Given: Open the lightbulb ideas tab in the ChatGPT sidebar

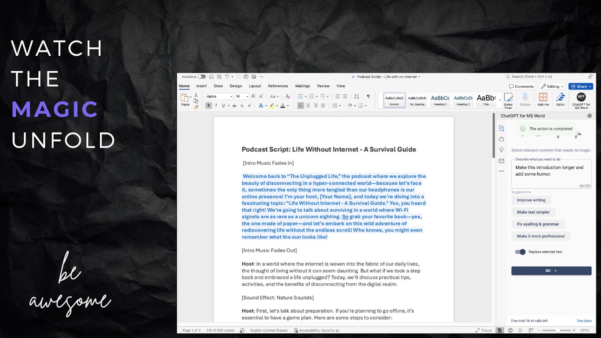Looking at the screenshot, I should tap(502, 150).
